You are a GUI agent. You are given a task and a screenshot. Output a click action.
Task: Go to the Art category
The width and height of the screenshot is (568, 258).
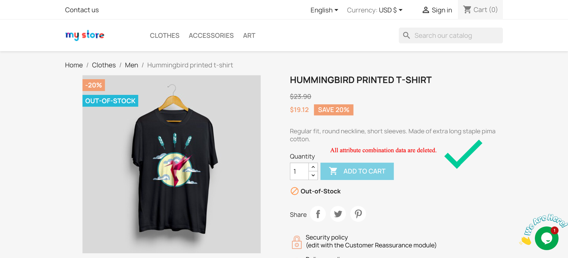pos(249,35)
